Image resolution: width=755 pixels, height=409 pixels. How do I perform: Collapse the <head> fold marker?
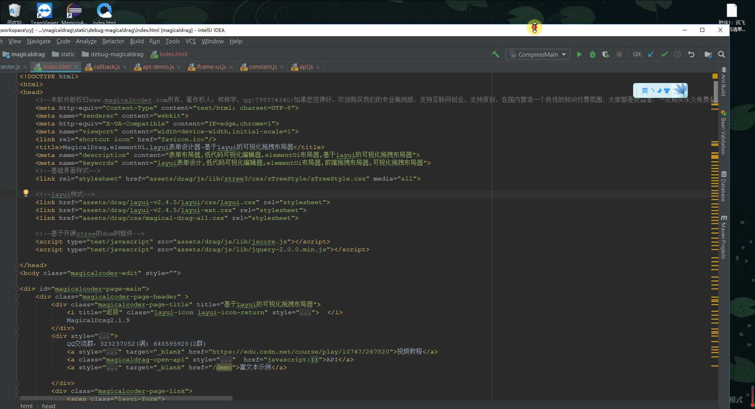(17, 92)
